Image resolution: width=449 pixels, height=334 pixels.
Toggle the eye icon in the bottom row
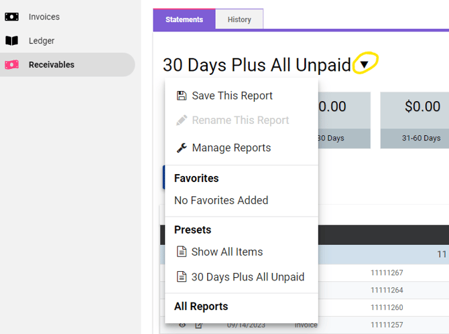click(182, 325)
